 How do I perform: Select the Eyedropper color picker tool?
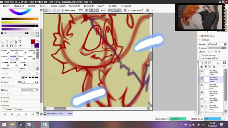[20, 46]
